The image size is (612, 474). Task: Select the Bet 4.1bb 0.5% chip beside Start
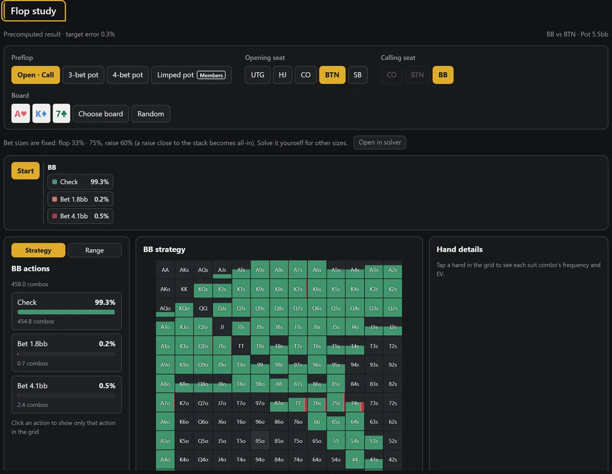point(81,216)
